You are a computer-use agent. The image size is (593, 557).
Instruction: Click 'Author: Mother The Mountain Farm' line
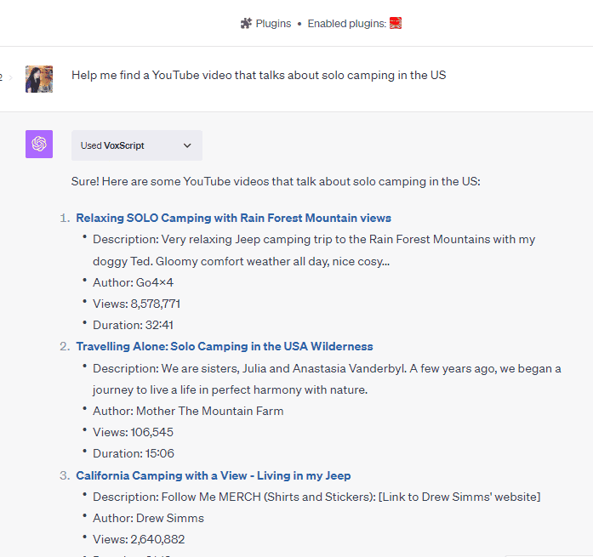click(x=188, y=411)
